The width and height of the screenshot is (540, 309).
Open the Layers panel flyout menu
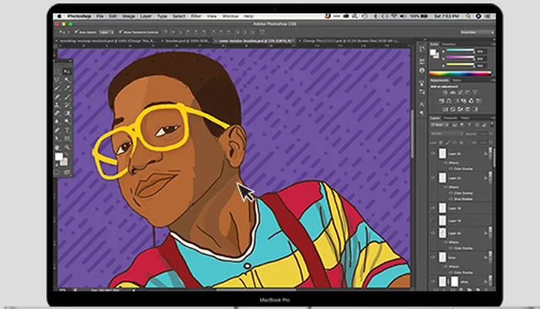pos(493,118)
